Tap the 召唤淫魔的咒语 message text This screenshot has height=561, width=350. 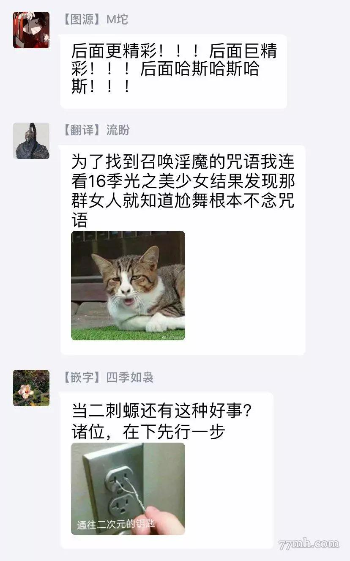coord(183,191)
